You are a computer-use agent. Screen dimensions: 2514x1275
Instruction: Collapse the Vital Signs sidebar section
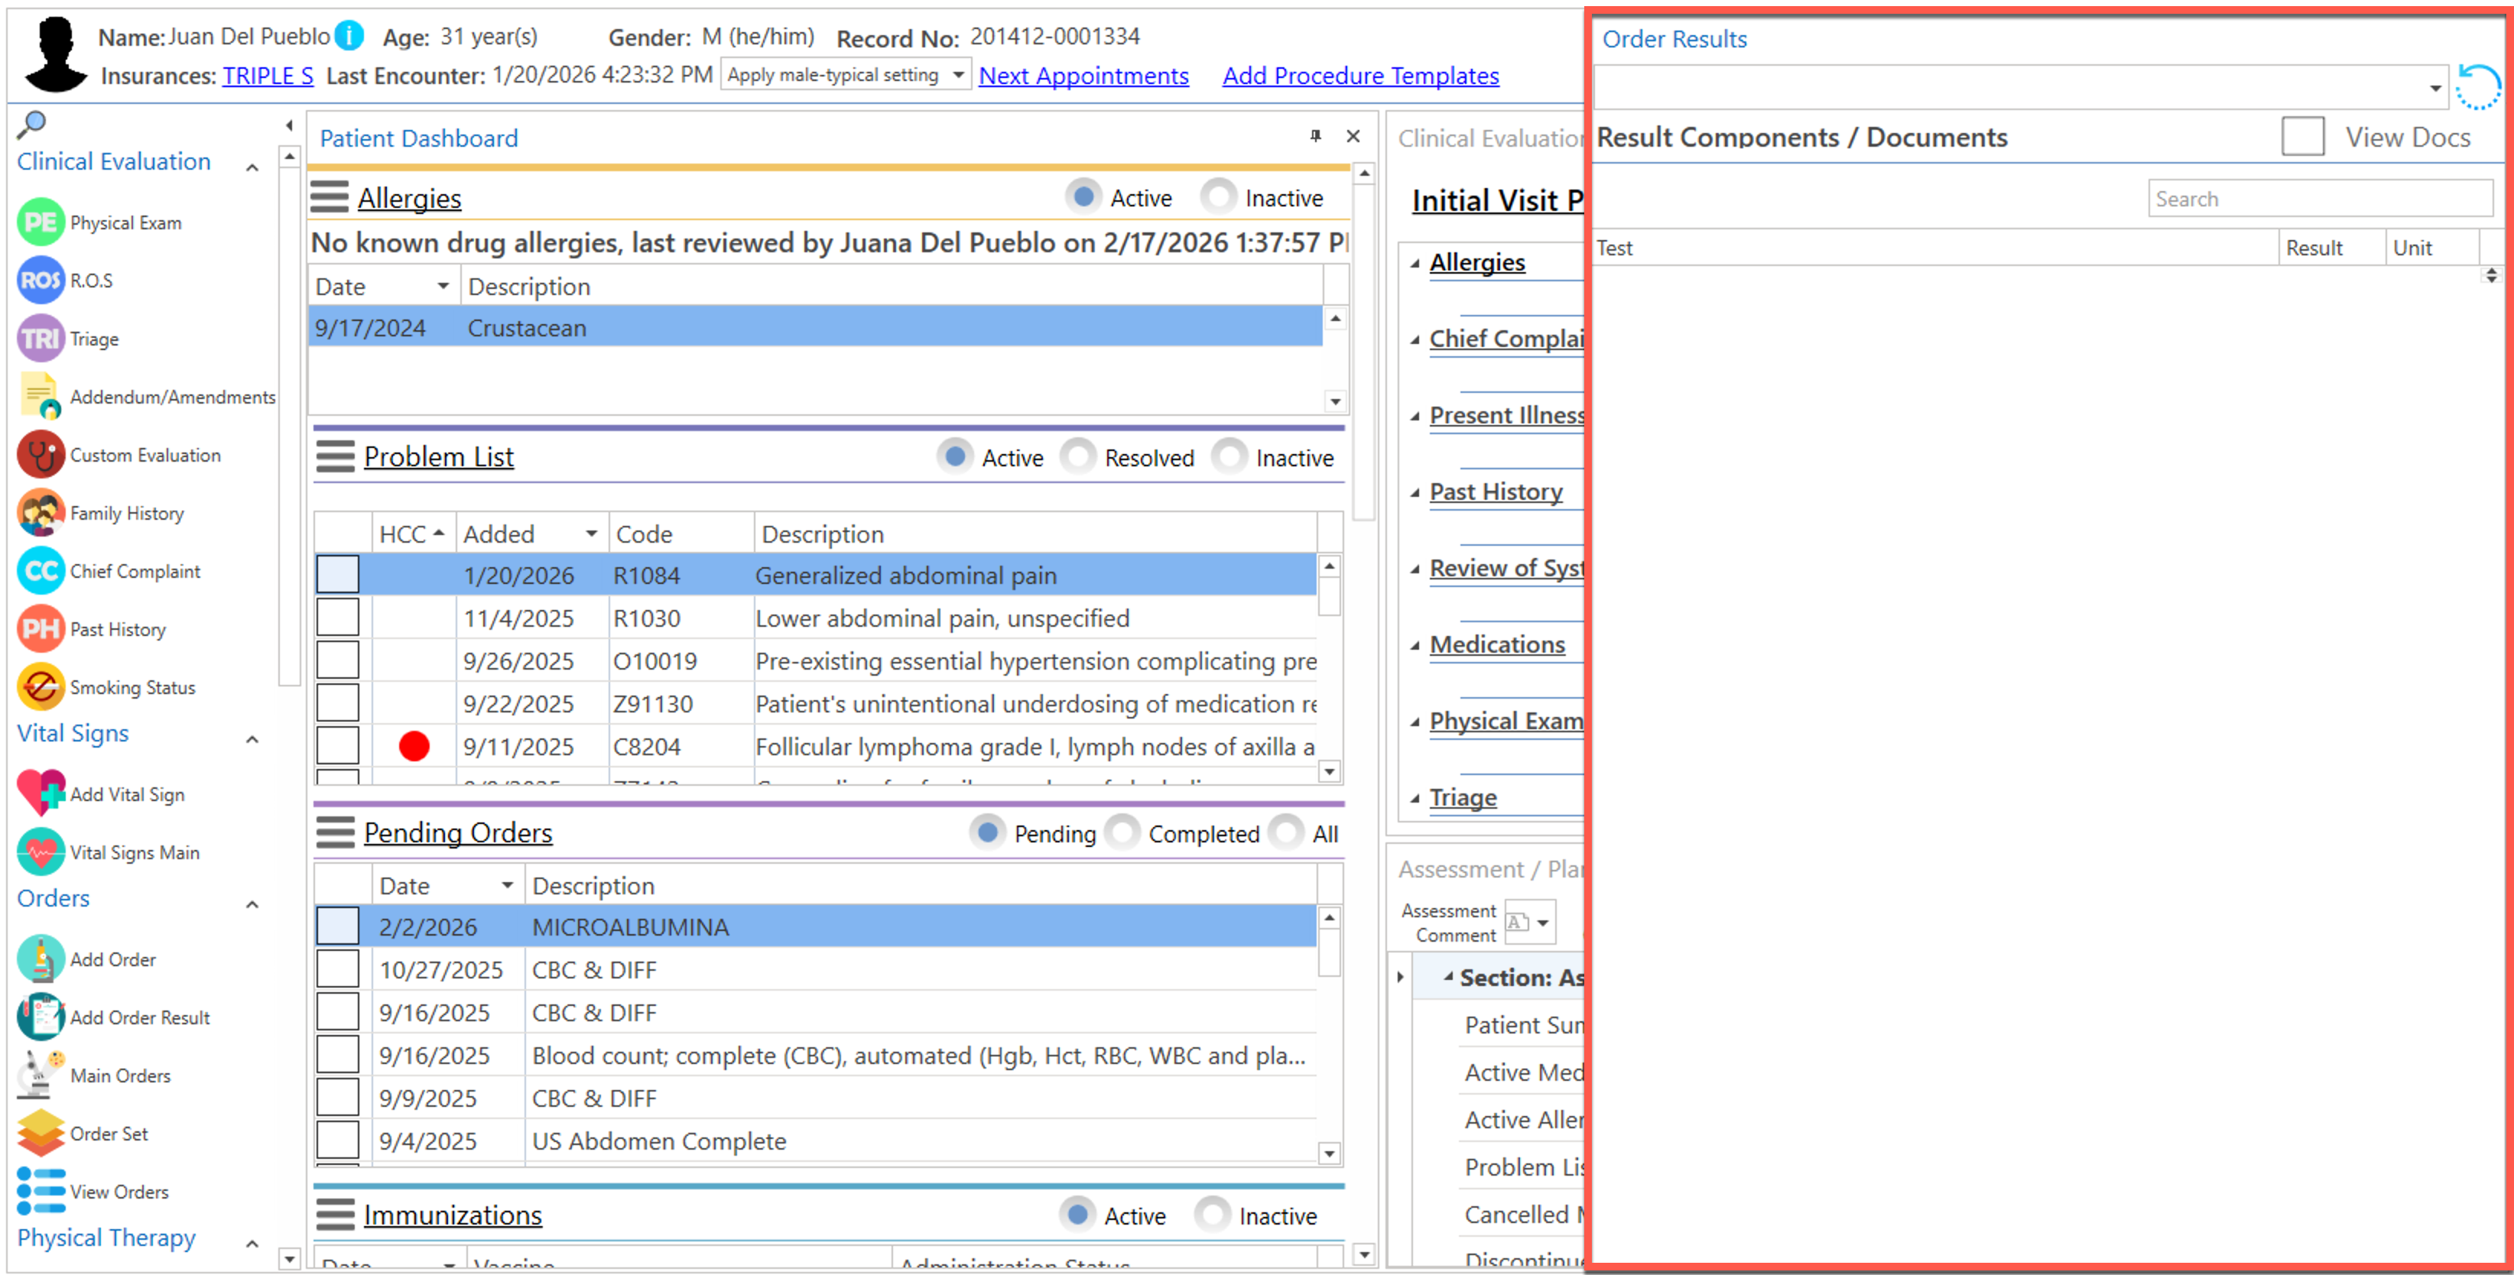coord(253,738)
